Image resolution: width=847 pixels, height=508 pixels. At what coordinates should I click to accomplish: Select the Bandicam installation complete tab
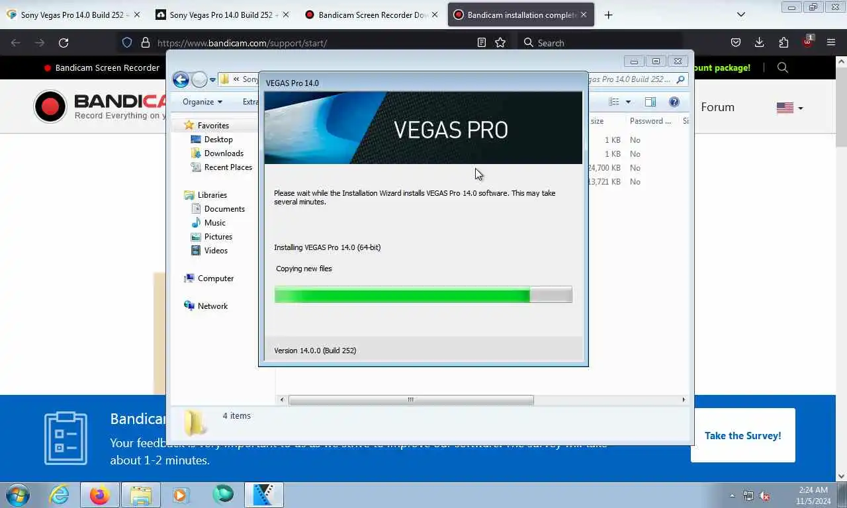[x=521, y=15]
